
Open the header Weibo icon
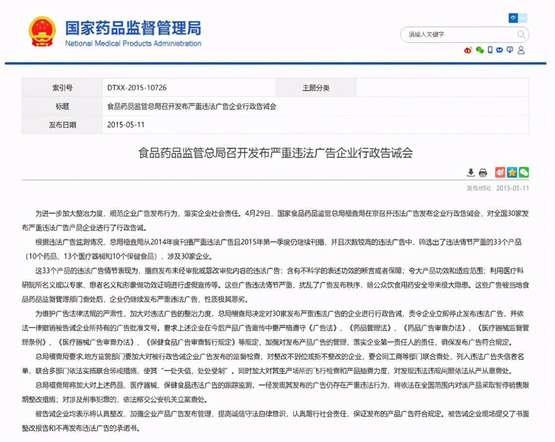[468, 50]
